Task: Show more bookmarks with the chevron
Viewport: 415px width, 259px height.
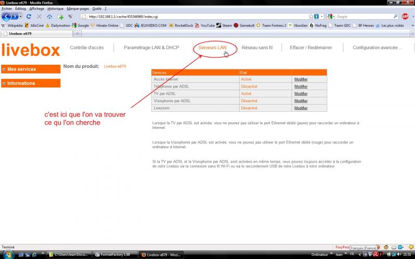Action: [412, 25]
